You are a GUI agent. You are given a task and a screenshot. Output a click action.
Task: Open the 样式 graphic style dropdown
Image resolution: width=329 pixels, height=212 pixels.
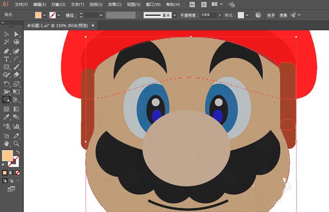pyautogui.click(x=247, y=15)
